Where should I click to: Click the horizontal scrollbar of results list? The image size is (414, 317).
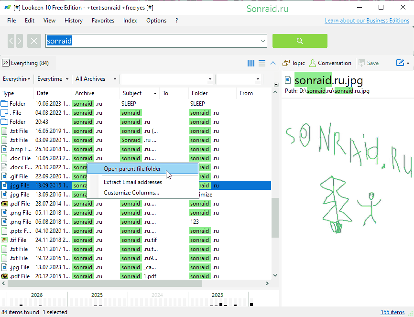point(105,284)
